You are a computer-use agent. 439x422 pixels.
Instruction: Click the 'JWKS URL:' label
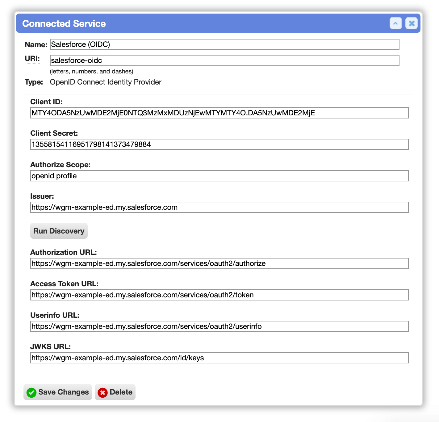pyautogui.click(x=51, y=347)
